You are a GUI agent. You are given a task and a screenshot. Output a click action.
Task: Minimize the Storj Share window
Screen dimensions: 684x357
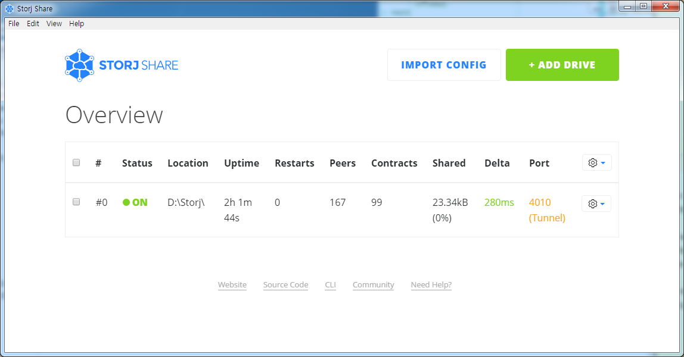[627, 7]
